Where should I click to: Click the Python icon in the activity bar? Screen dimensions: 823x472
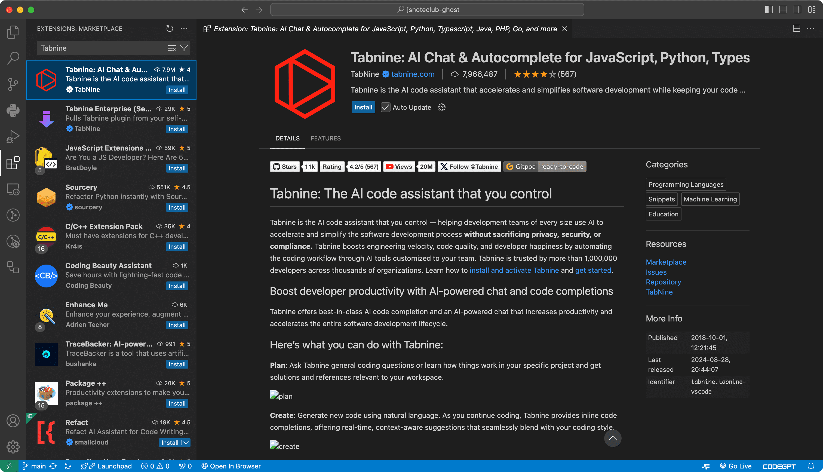click(13, 110)
